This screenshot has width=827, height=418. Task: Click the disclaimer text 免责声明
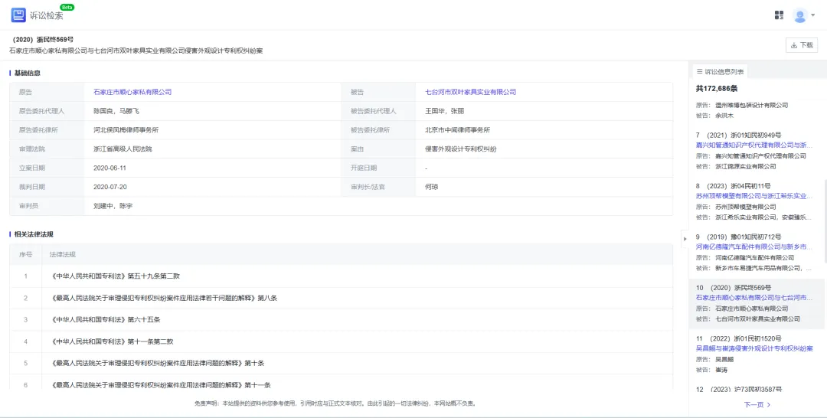(335, 403)
